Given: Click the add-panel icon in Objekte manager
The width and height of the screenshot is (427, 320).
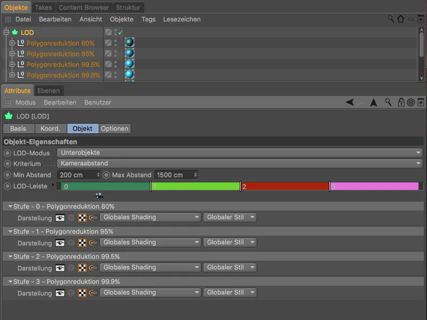Looking at the screenshot, I should tap(421, 19).
